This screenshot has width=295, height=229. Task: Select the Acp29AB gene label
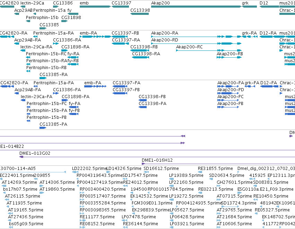point(23,10)
